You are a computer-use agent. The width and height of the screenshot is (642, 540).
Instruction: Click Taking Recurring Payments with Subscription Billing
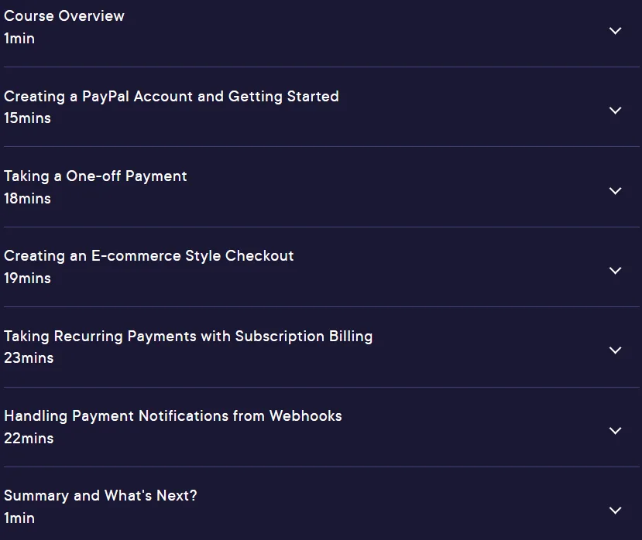pyautogui.click(x=188, y=337)
